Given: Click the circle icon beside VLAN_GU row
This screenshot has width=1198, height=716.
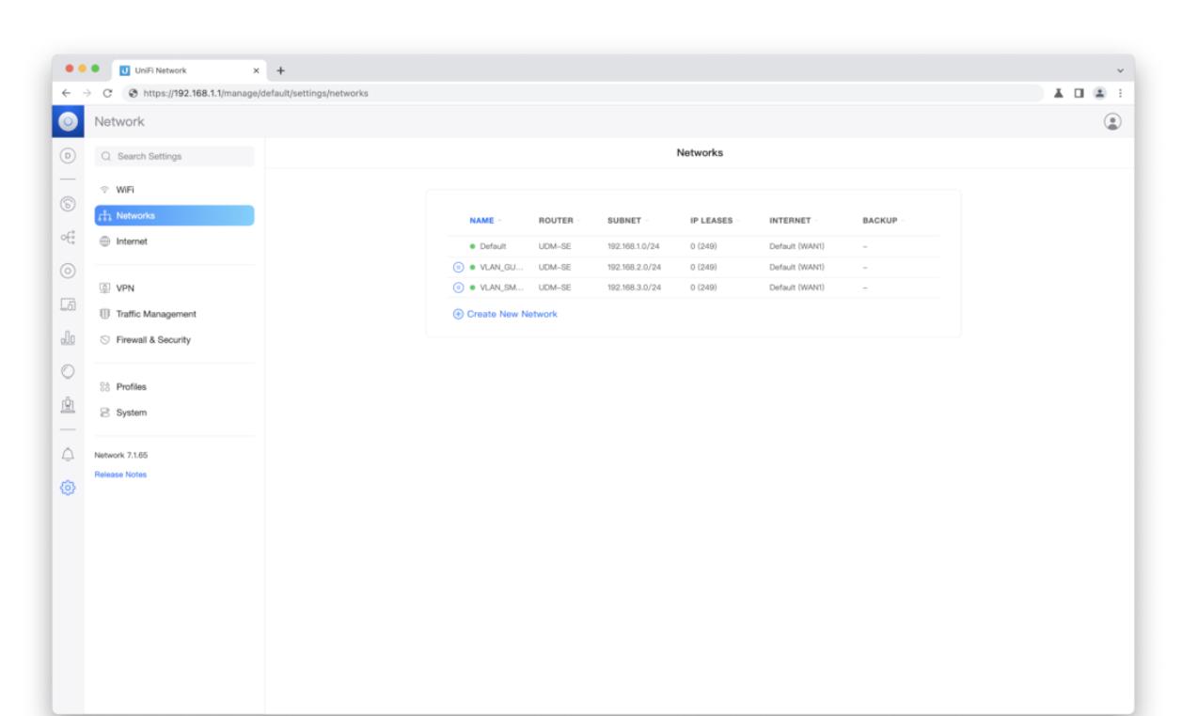Looking at the screenshot, I should click(x=458, y=267).
